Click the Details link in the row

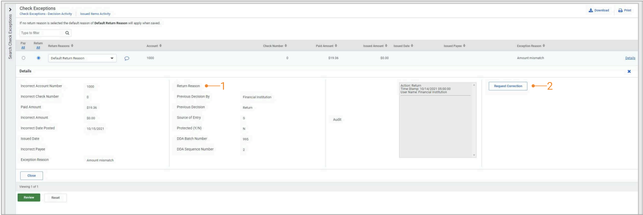click(630, 58)
